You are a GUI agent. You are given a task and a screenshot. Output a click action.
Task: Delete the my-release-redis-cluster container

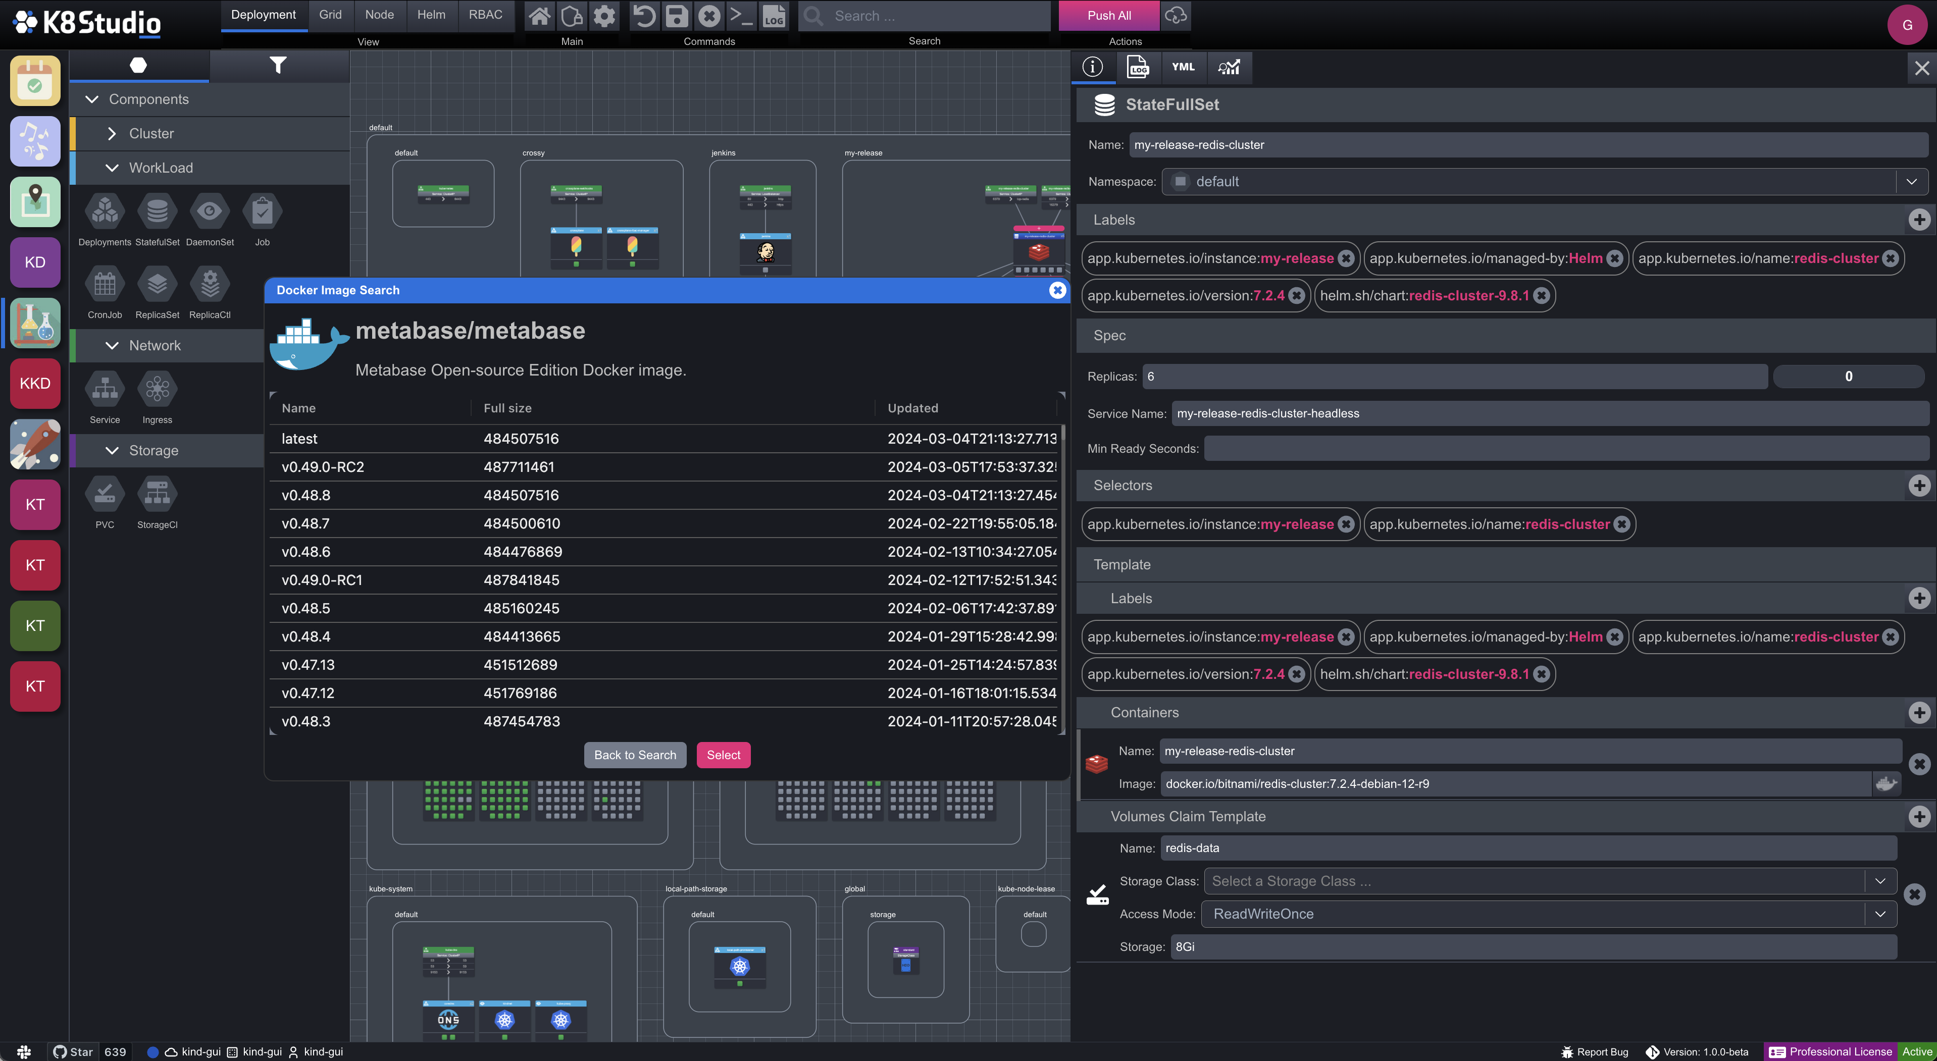click(x=1919, y=764)
